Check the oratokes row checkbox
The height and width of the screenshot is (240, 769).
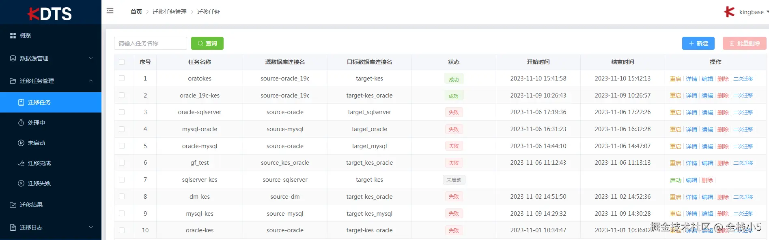pyautogui.click(x=122, y=78)
